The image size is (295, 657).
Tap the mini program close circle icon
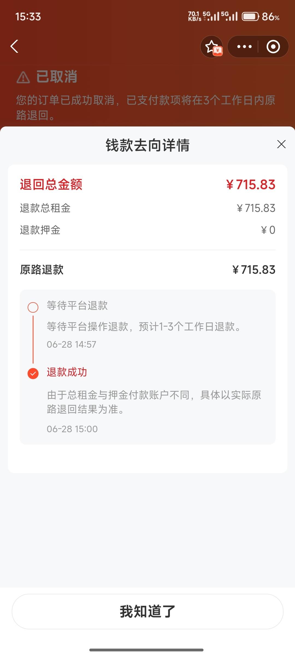(x=273, y=47)
